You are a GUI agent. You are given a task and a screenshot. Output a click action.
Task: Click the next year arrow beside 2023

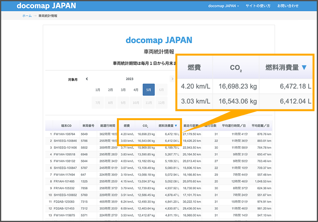(172, 79)
